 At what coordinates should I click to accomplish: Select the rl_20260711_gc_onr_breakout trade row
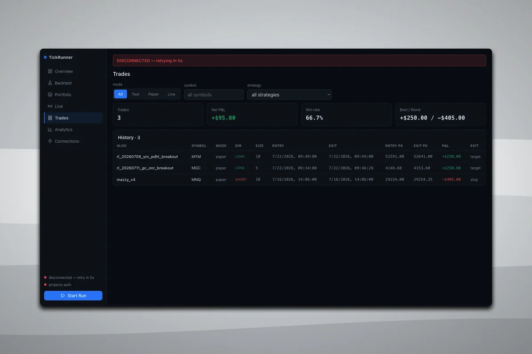(x=299, y=168)
